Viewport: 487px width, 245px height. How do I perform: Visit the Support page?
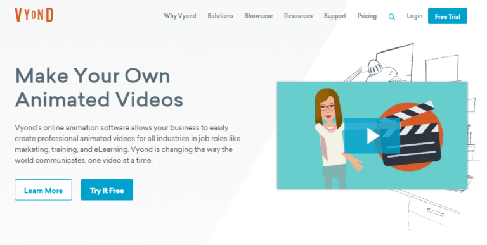click(x=335, y=16)
